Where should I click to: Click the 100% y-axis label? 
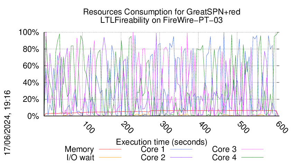tap(29, 32)
